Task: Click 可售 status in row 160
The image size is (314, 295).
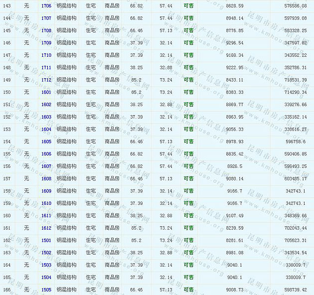Action: 188,216
